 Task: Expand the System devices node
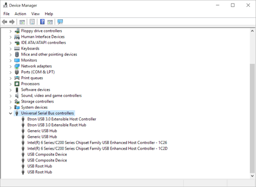pos(10,108)
